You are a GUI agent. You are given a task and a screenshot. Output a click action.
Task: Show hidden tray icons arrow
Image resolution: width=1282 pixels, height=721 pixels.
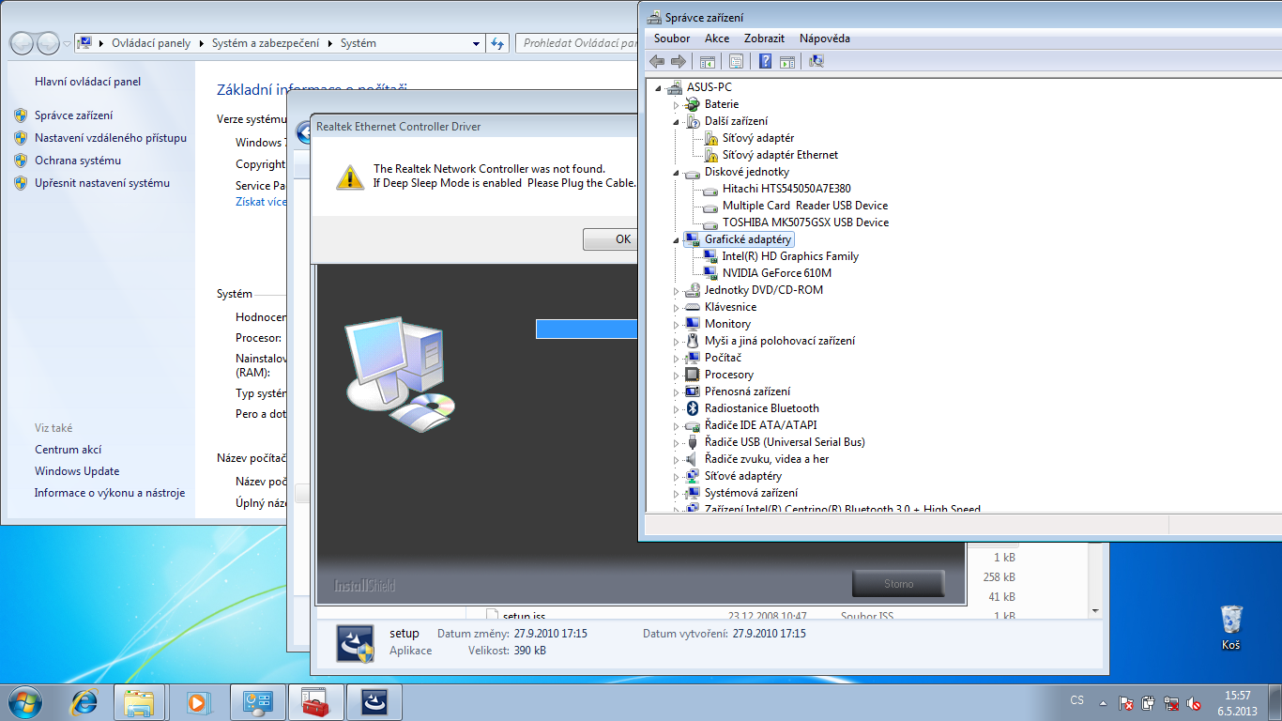[x=1102, y=702]
